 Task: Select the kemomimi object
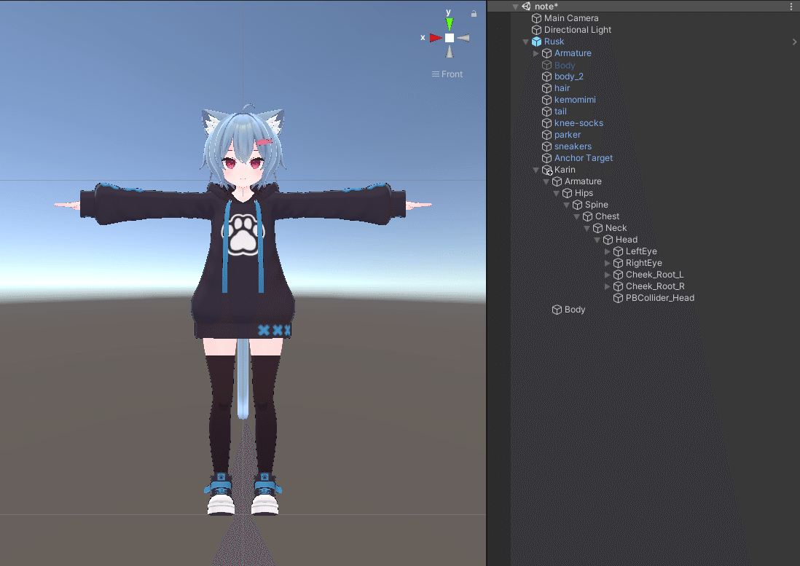(575, 100)
